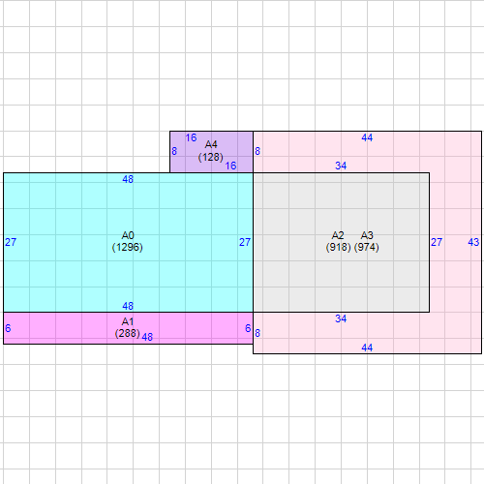Image resolution: width=484 pixels, height=484 pixels.
Task: Click the 48 dimension along A0's bottom edge
Action: [x=128, y=306]
